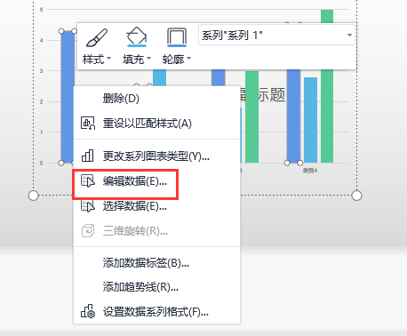Image resolution: width=407 pixels, height=336 pixels.
Task: Open the 填充 dropdown arrow
Action: click(x=148, y=58)
